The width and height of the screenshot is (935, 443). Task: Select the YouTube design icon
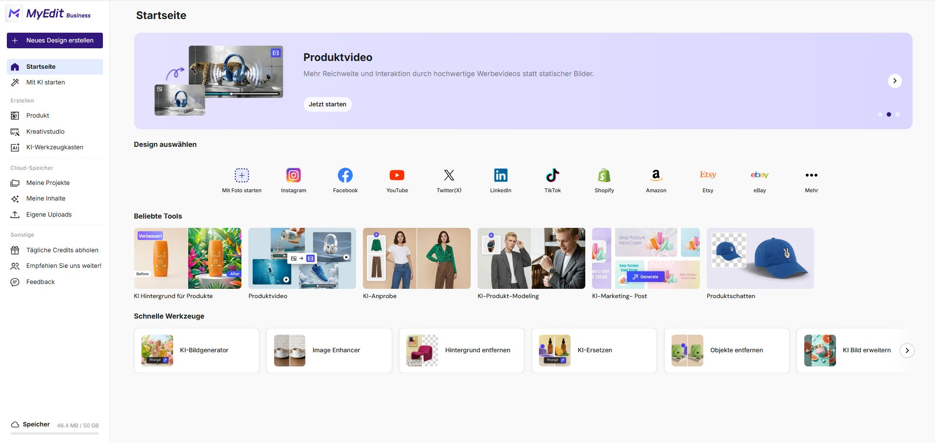(x=397, y=175)
